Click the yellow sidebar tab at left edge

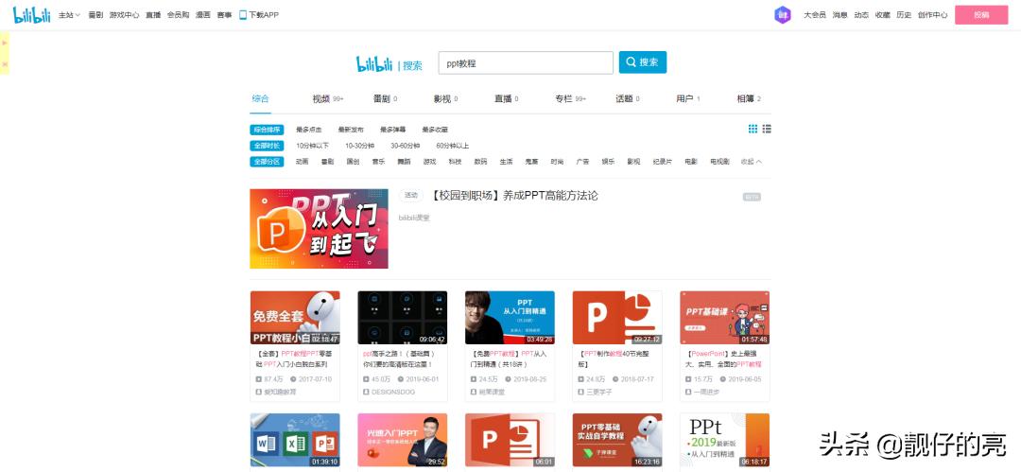pyautogui.click(x=5, y=53)
